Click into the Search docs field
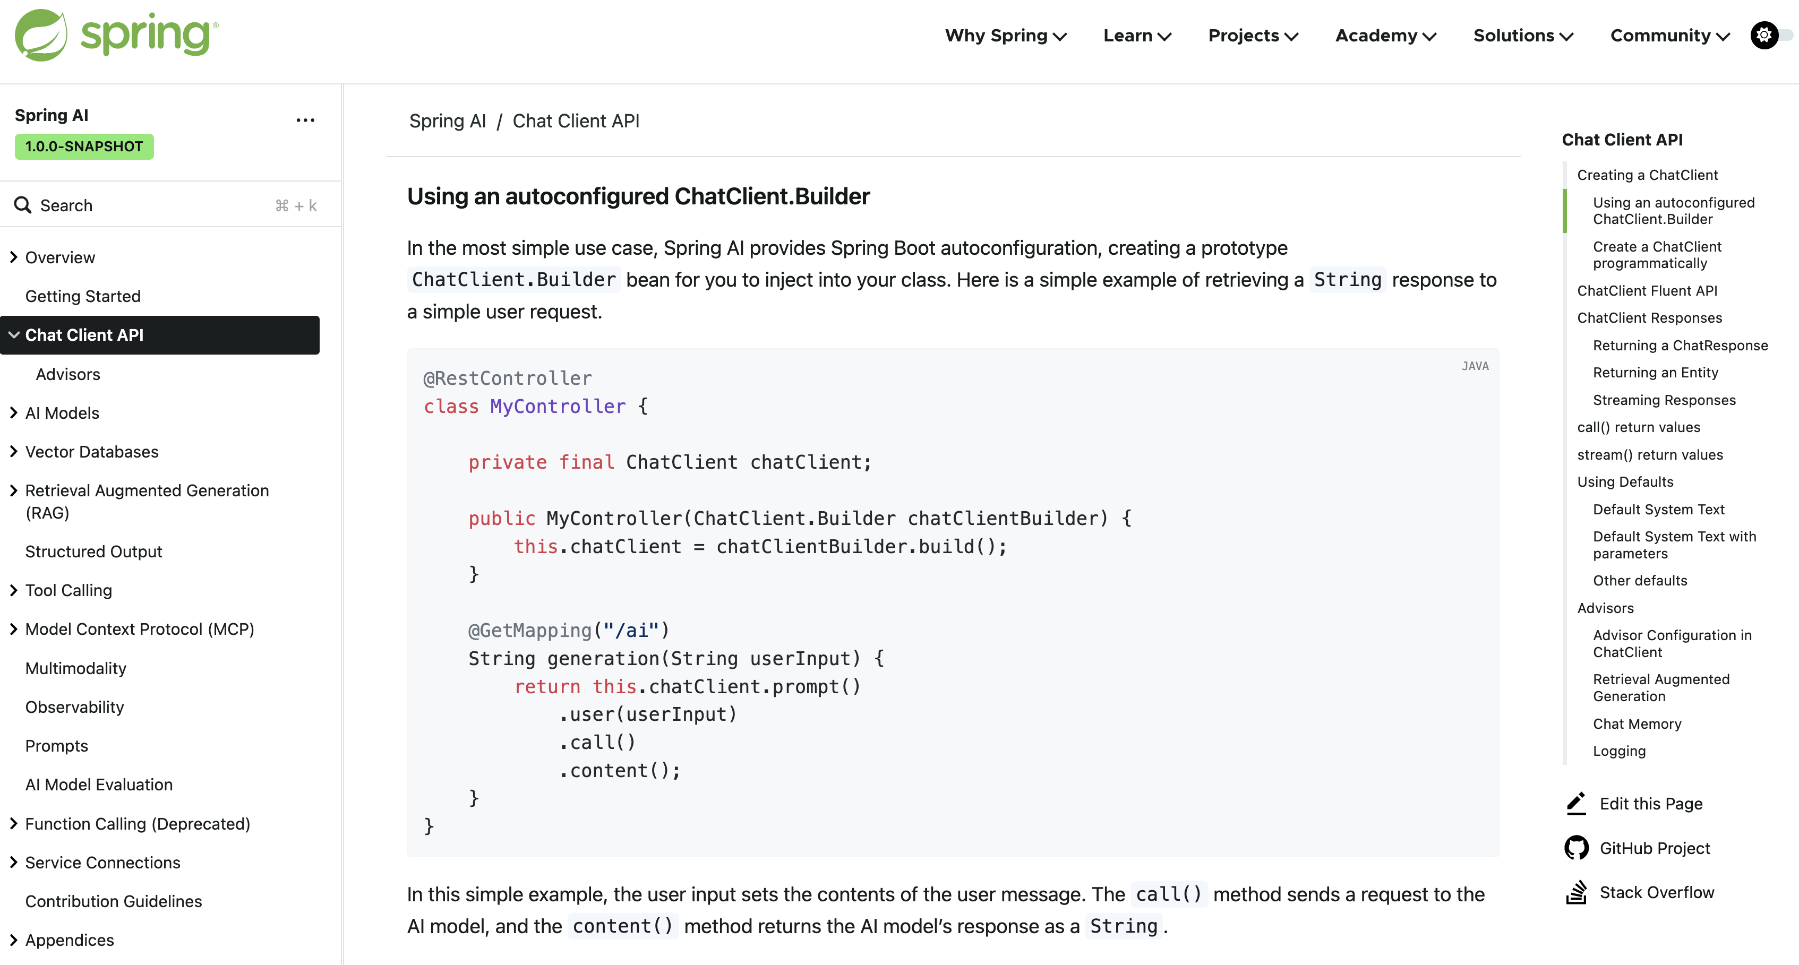The image size is (1799, 965). [x=153, y=205]
